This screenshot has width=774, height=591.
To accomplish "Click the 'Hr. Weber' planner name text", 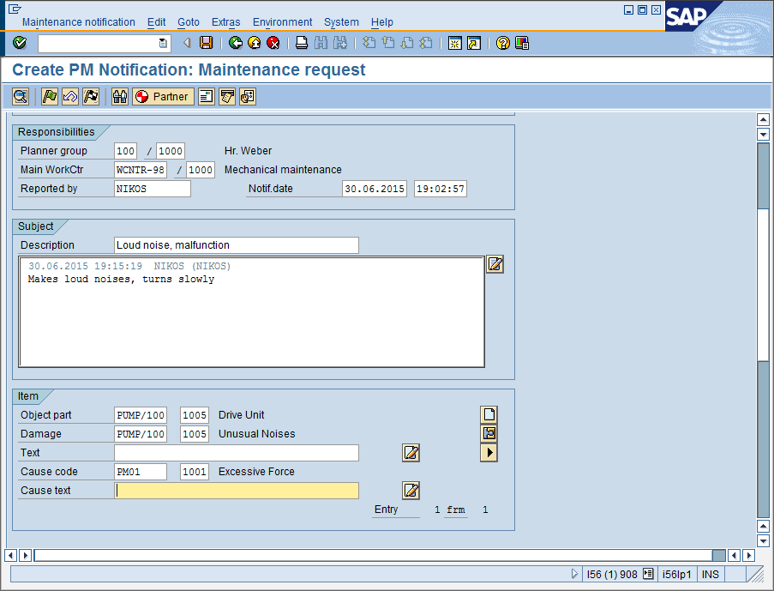I will (248, 151).
